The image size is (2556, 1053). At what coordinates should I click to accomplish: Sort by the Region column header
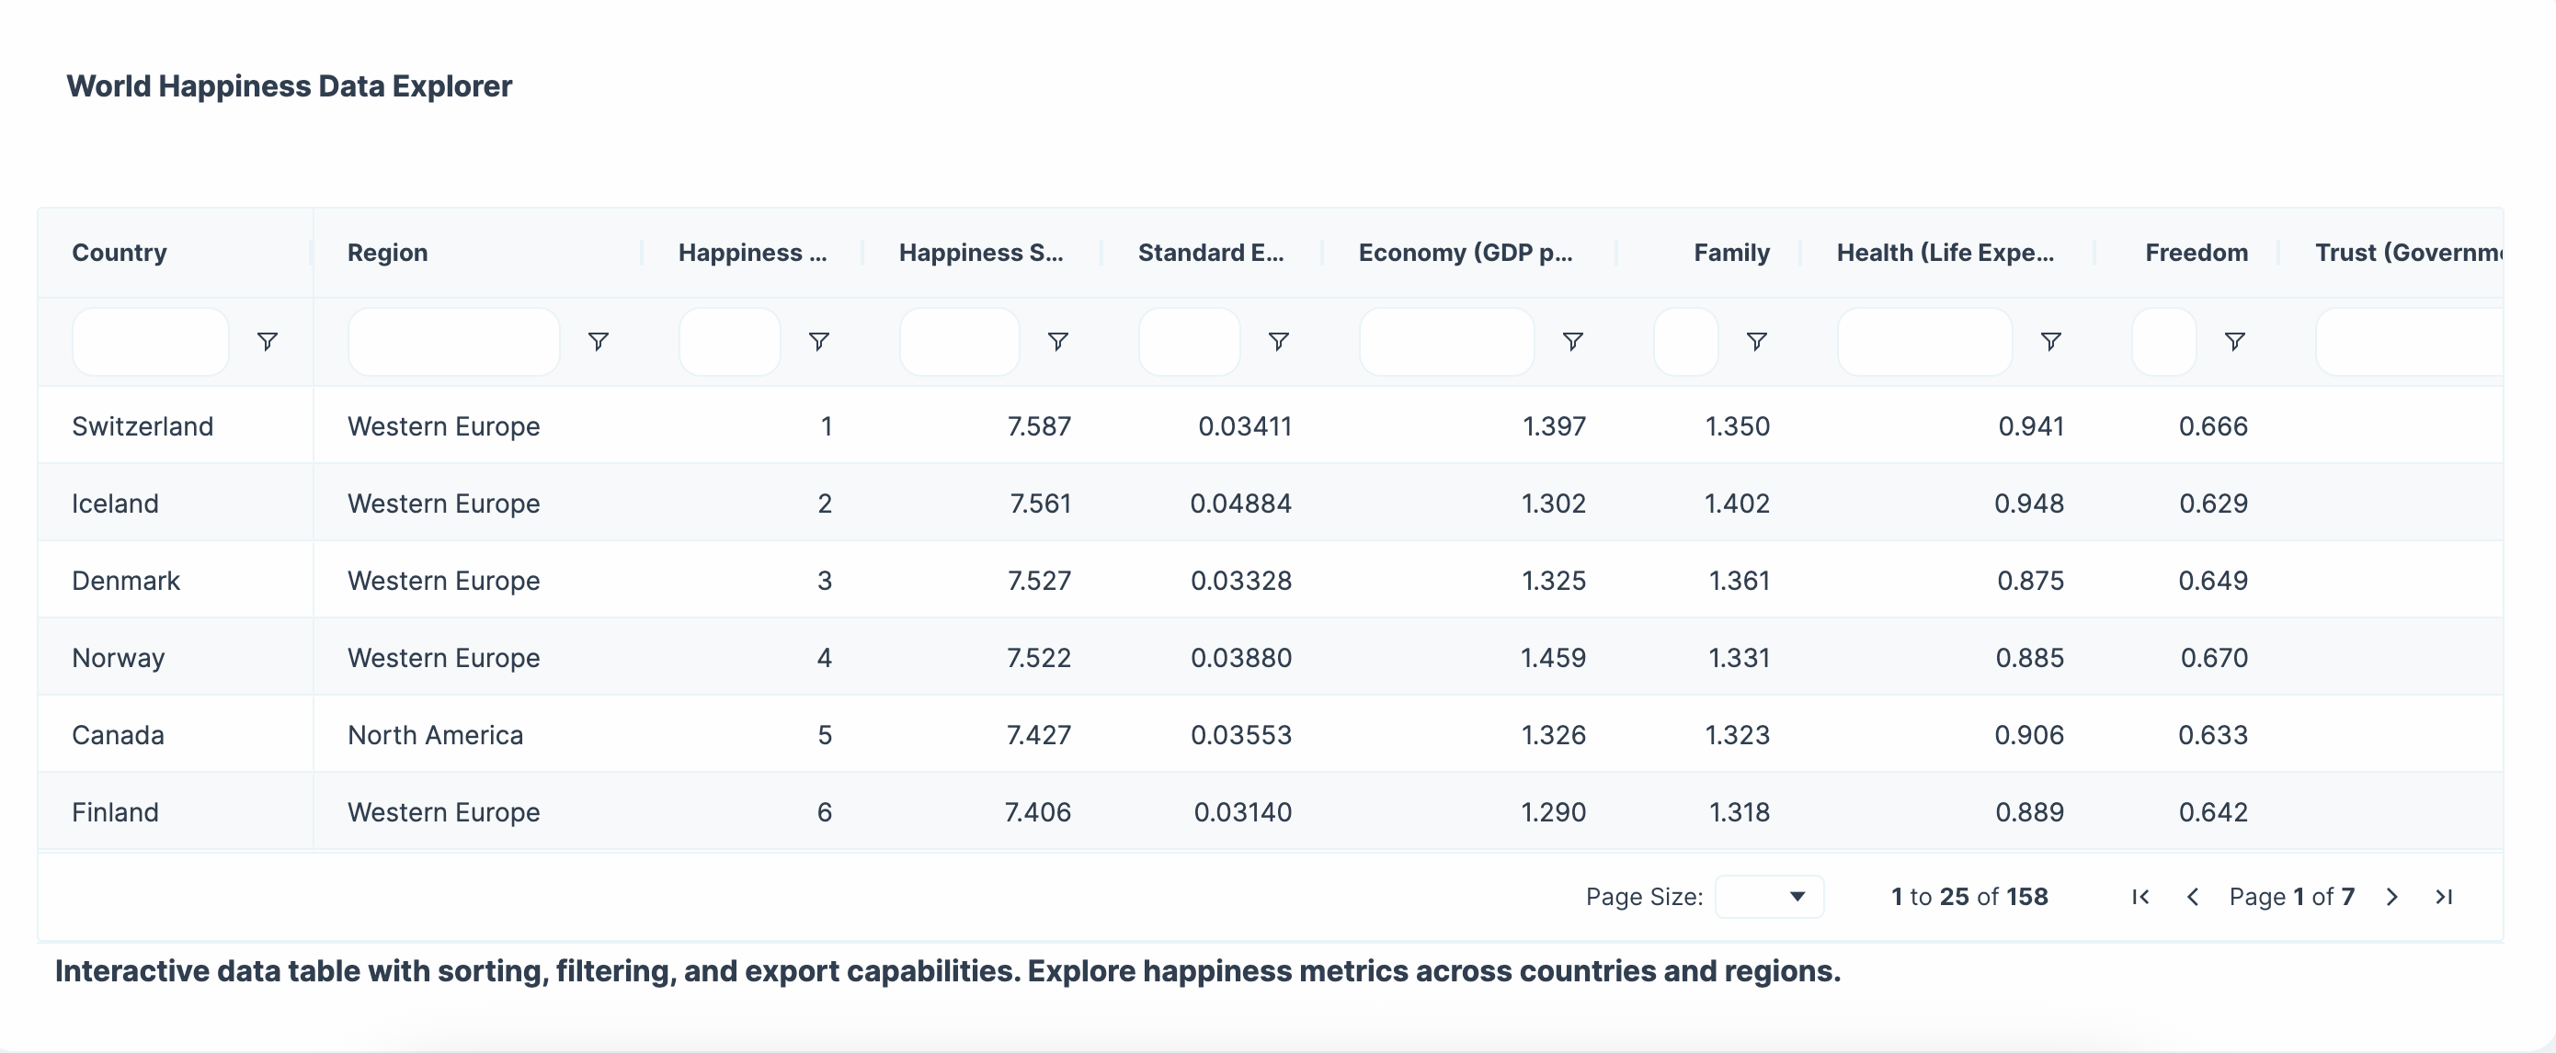pyautogui.click(x=387, y=253)
